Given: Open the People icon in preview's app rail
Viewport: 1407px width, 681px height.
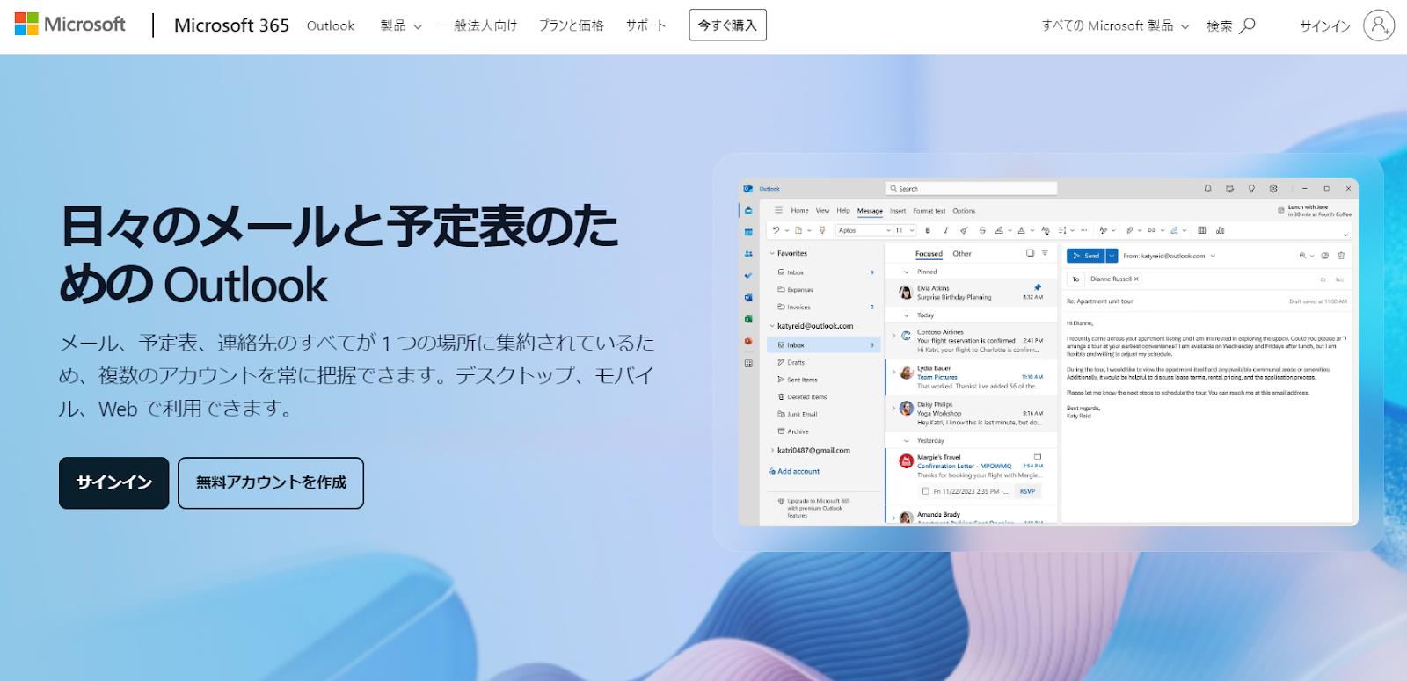Looking at the screenshot, I should tap(748, 254).
